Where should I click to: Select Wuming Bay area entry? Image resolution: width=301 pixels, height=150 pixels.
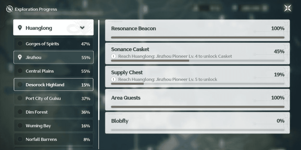[54, 126]
